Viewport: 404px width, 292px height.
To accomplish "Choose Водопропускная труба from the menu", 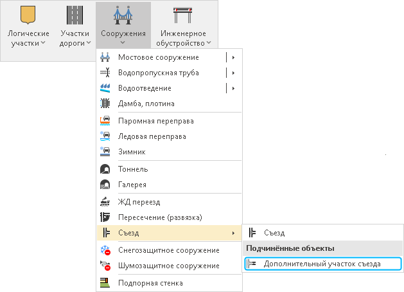I will pos(170,73).
